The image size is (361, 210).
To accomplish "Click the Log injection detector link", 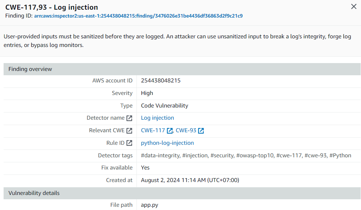I will click(158, 118).
